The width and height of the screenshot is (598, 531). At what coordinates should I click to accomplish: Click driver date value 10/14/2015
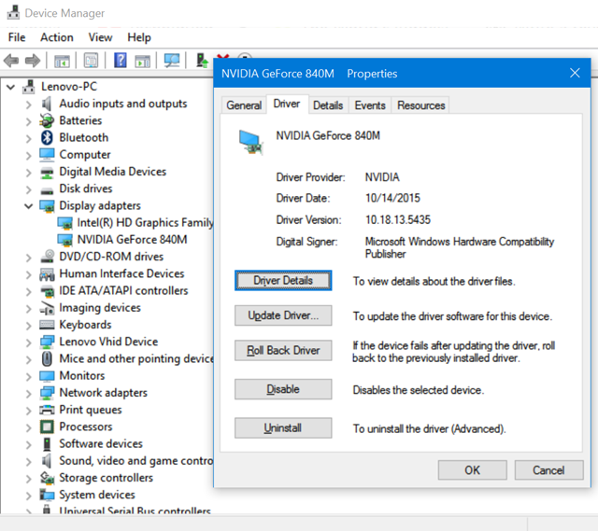392,198
